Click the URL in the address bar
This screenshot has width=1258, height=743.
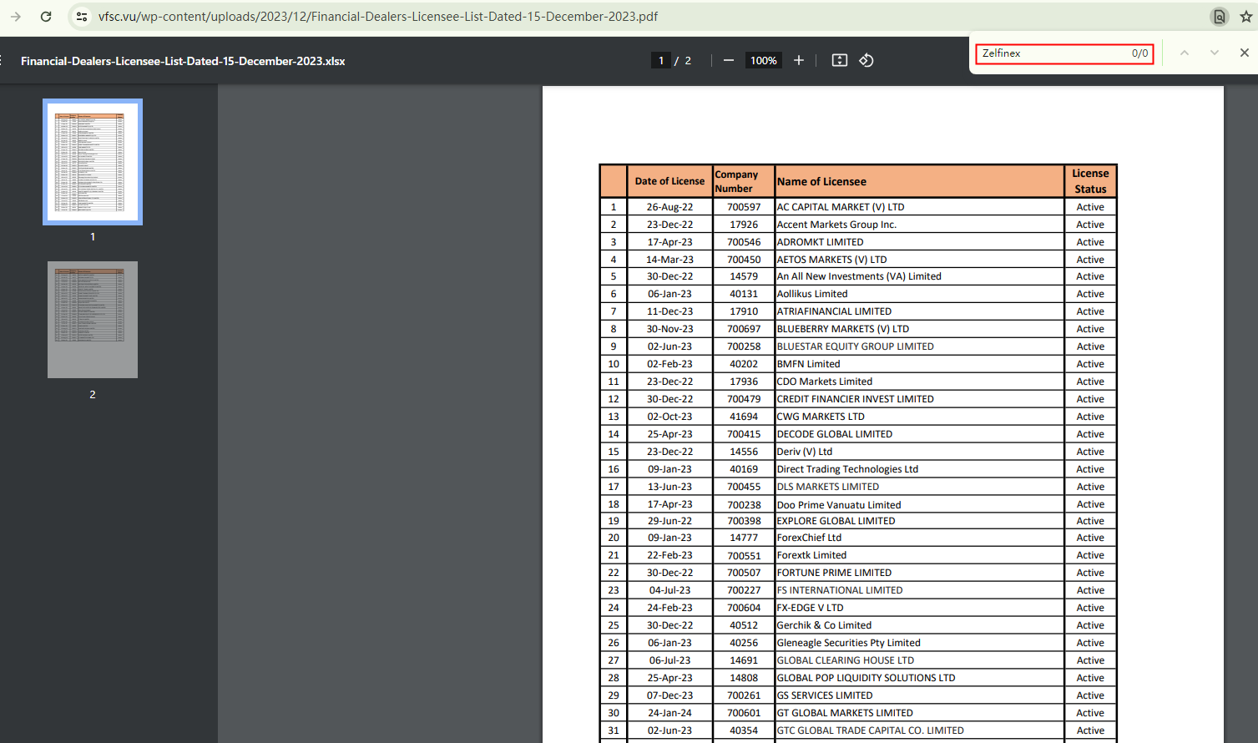[377, 17]
